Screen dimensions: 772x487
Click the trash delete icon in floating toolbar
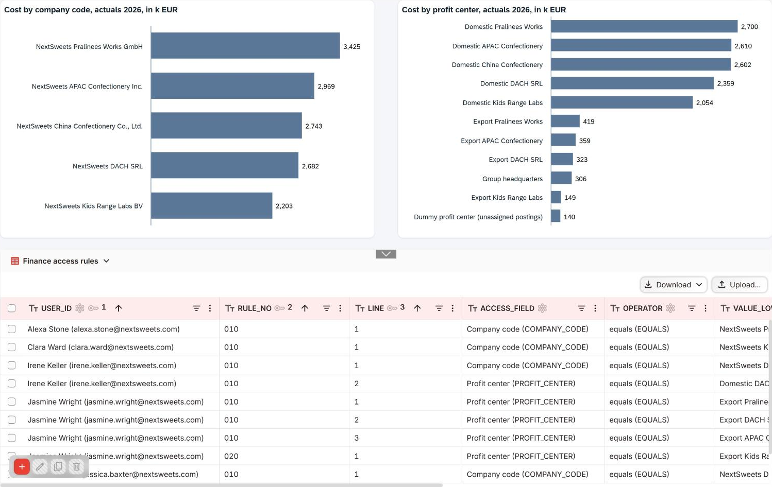click(x=76, y=466)
